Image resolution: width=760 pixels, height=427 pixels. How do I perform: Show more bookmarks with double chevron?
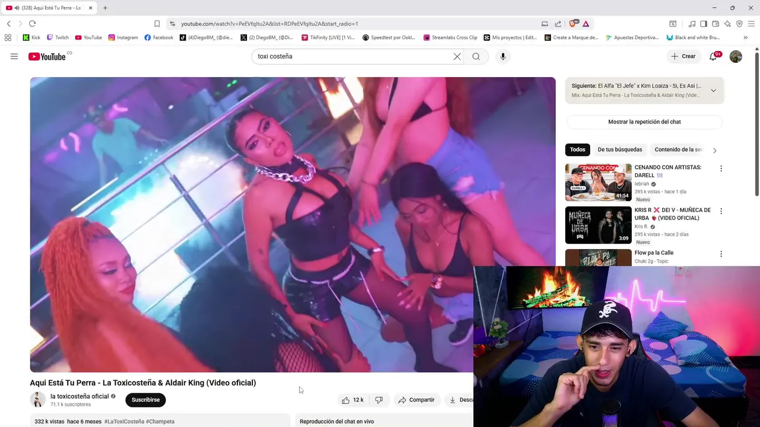tap(746, 37)
